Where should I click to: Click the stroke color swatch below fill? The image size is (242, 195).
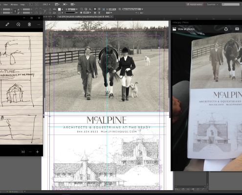click(x=59, y=13)
